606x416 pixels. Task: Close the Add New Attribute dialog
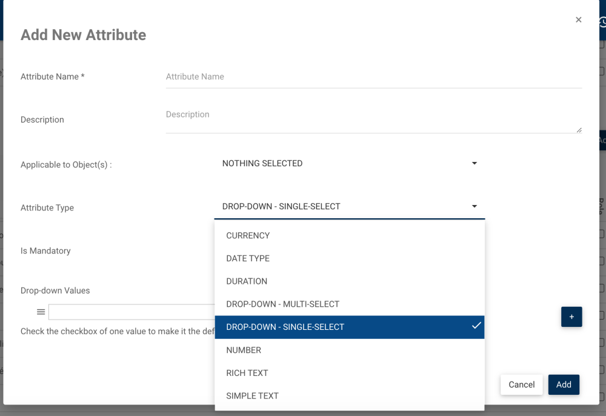(579, 20)
